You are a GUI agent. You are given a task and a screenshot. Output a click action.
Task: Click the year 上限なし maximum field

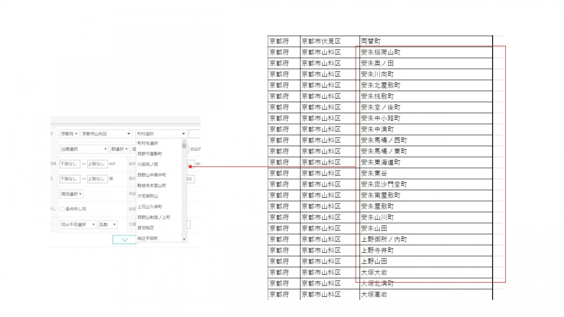pos(97,179)
